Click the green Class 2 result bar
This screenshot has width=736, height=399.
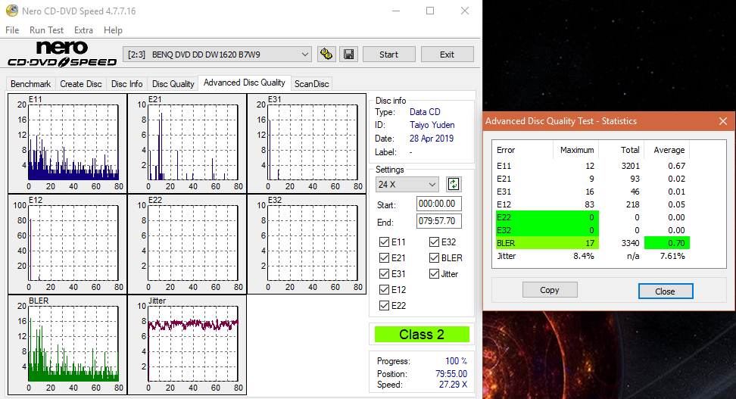pos(422,334)
